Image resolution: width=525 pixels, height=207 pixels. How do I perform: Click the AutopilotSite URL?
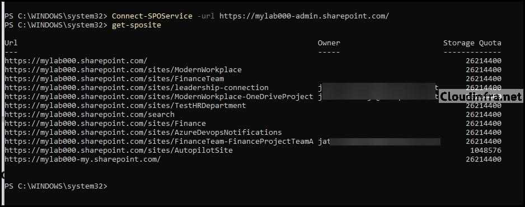(119, 150)
